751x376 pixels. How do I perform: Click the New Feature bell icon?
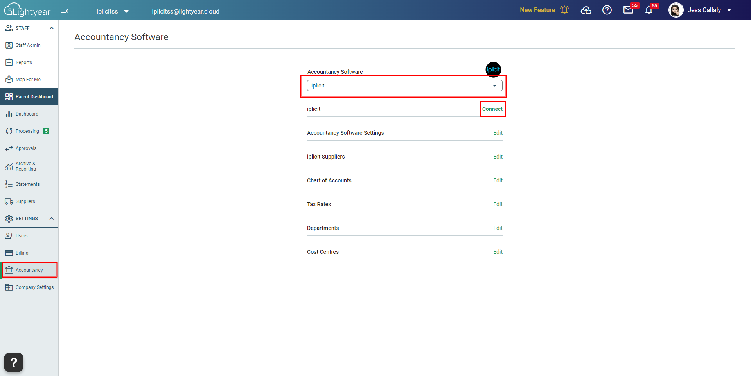[564, 10]
